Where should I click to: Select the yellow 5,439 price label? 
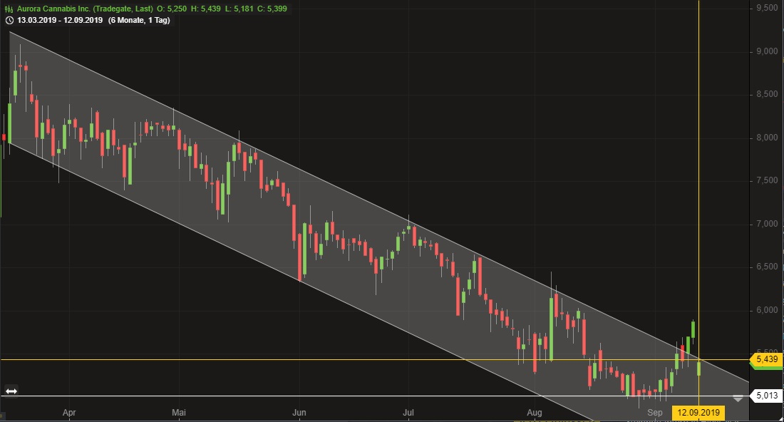[767, 359]
